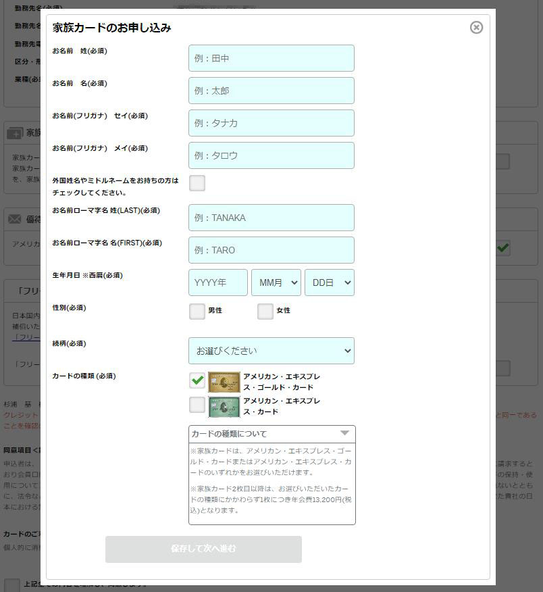The image size is (543, 592).
Task: Select the 男性 gender checkbox
Action: coord(197,312)
